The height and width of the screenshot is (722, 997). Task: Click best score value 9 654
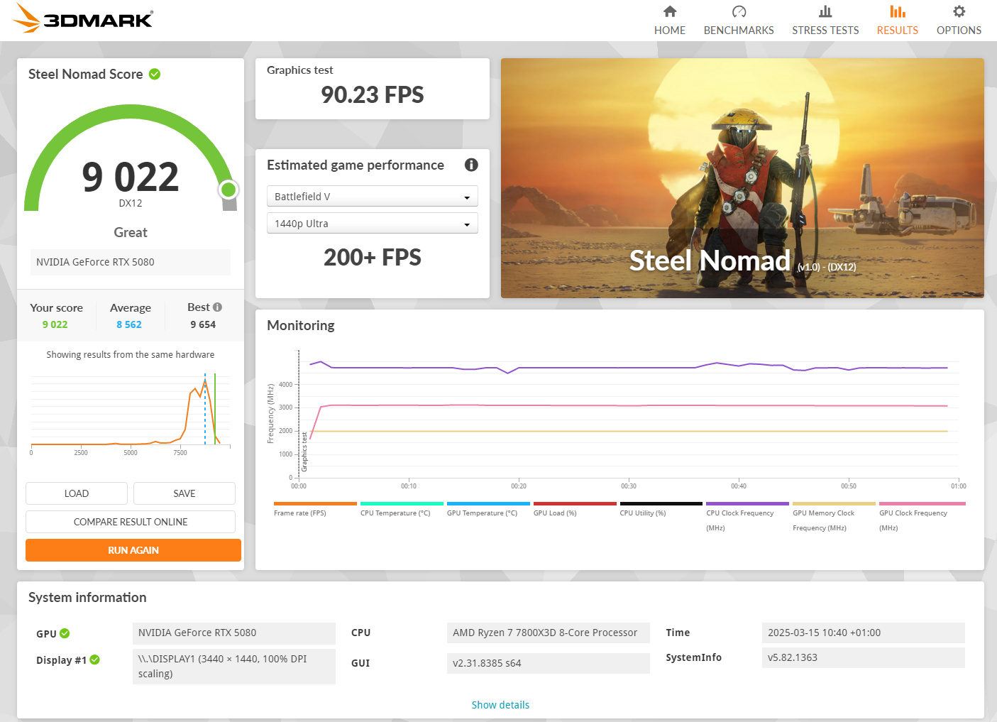click(203, 324)
